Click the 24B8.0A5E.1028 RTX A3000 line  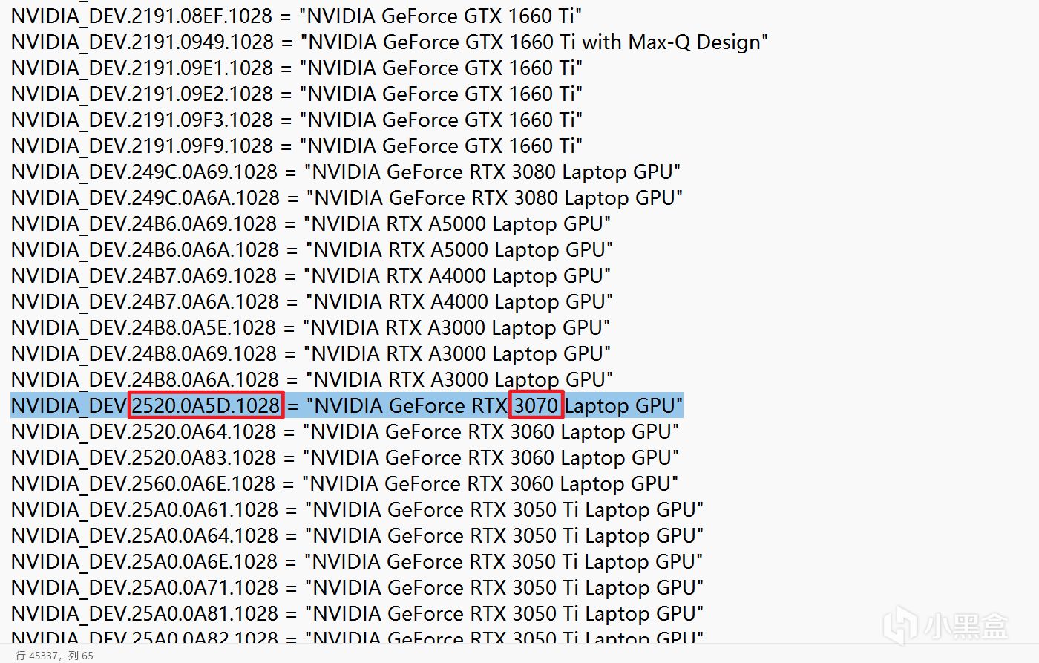pyautogui.click(x=310, y=327)
